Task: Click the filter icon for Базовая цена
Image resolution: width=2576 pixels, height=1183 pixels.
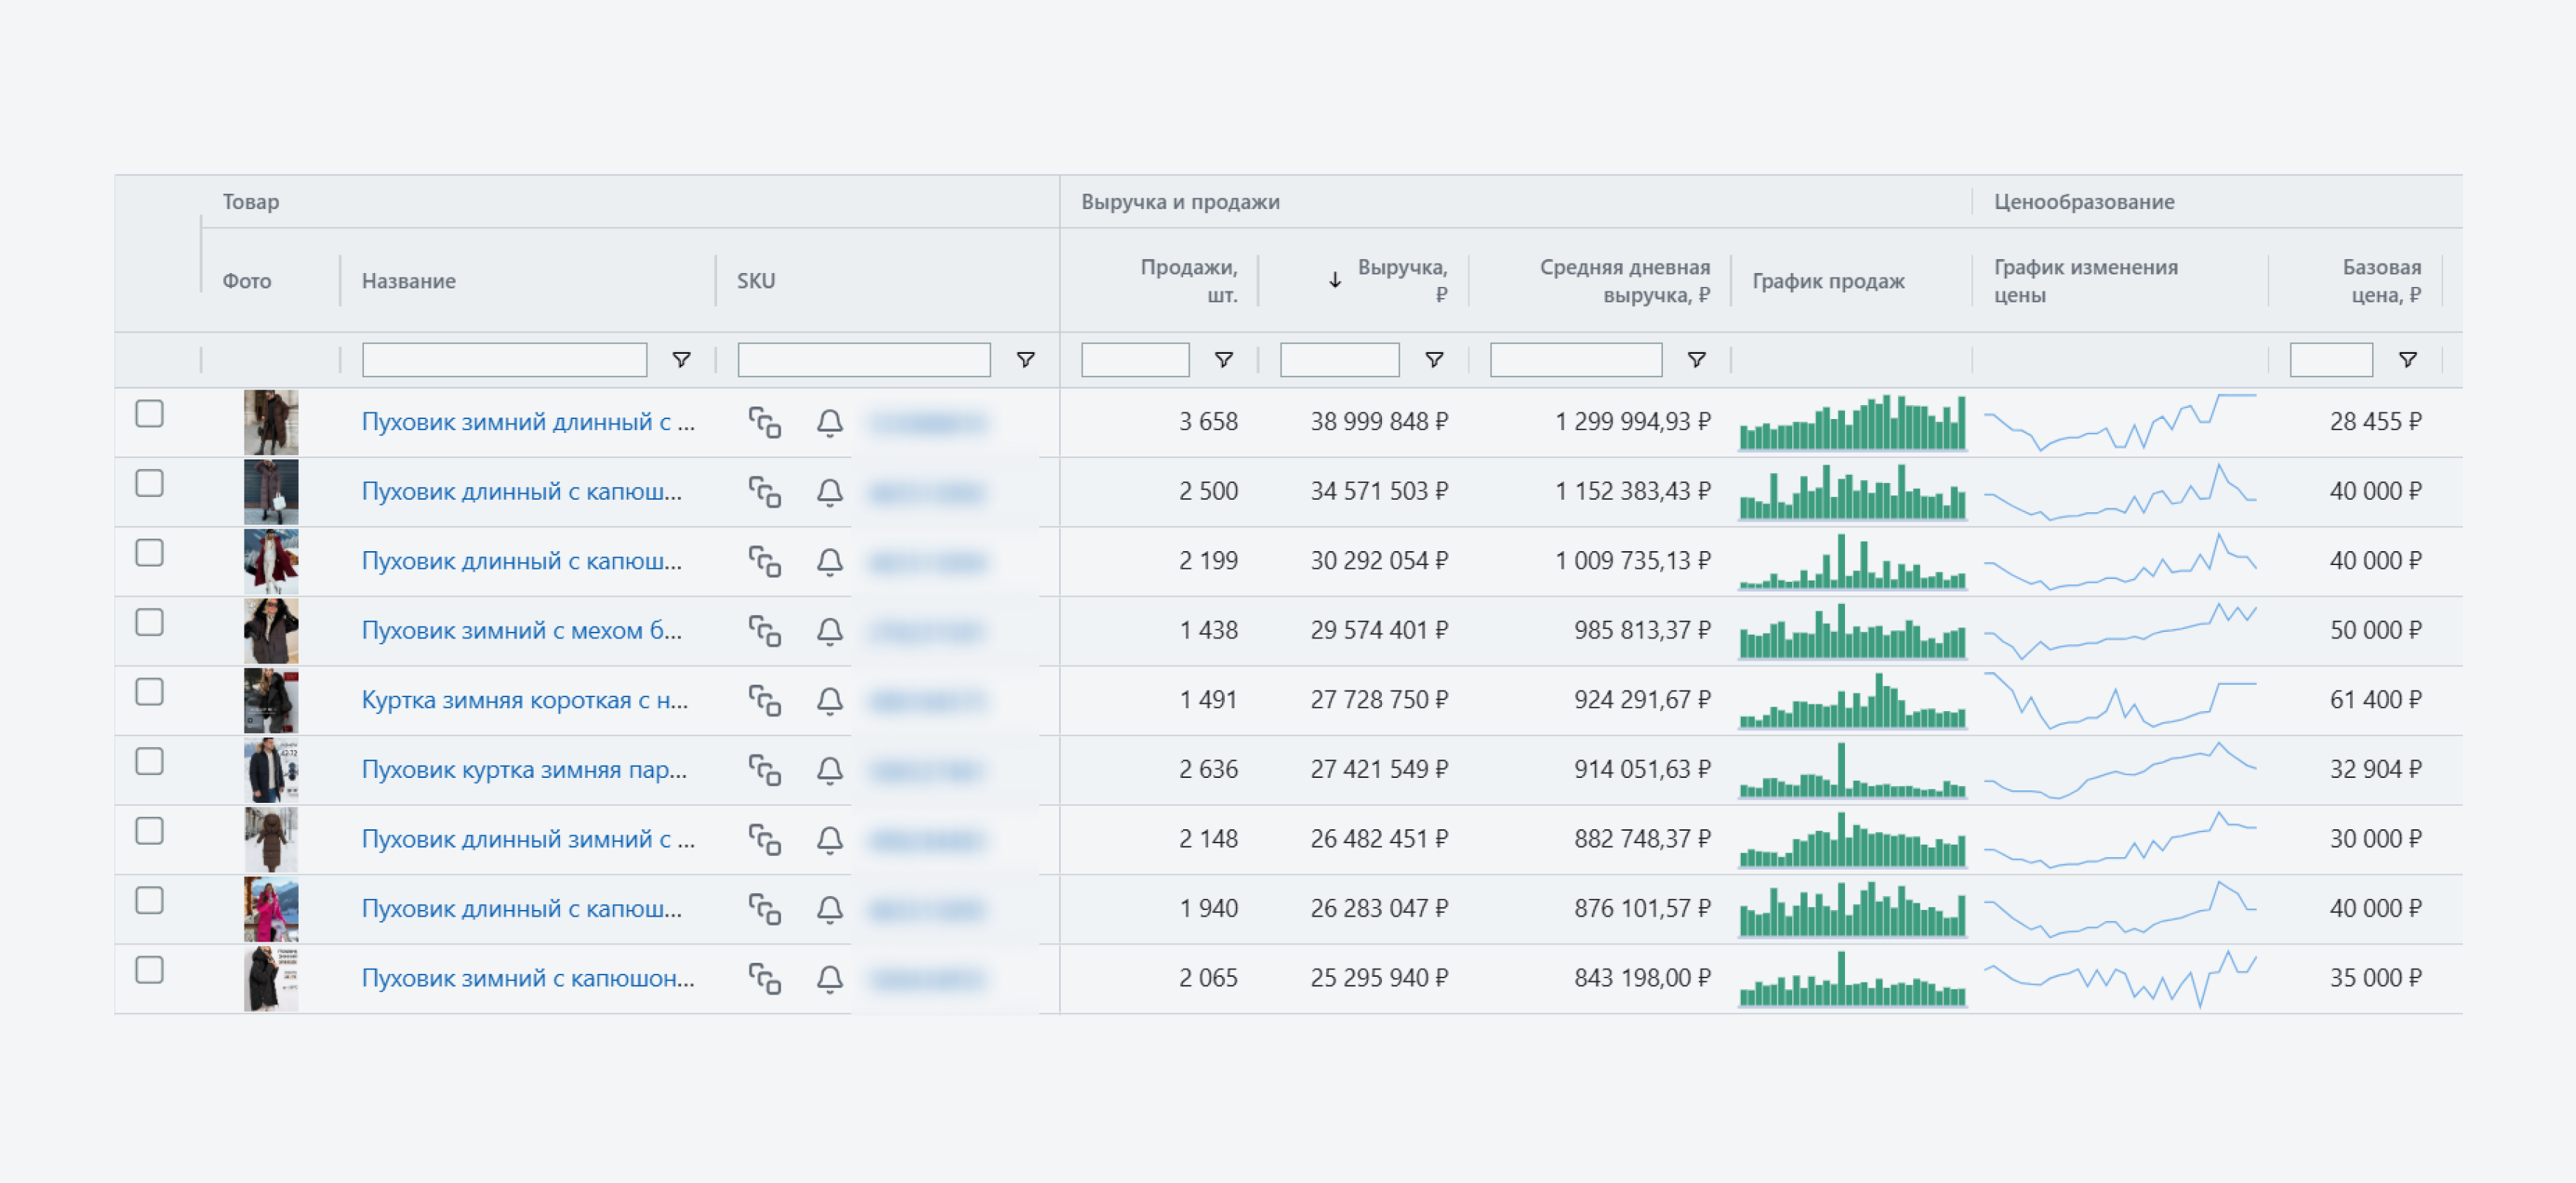Action: (2407, 360)
